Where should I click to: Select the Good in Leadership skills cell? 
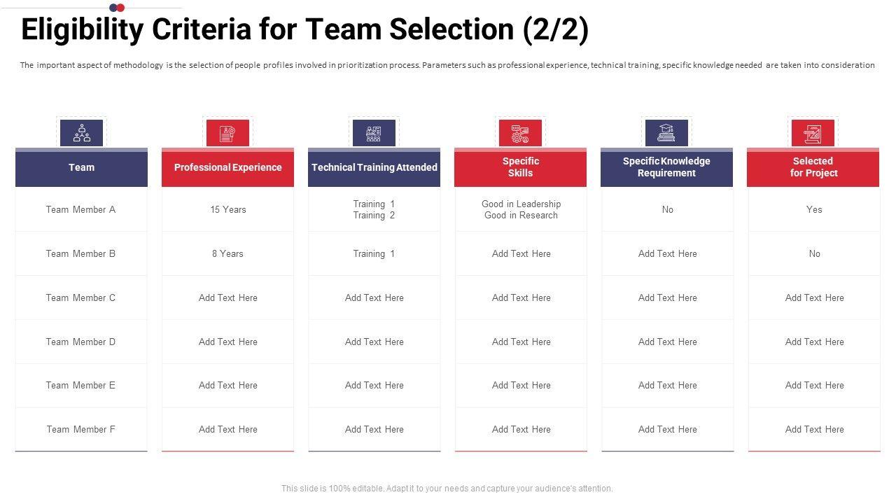[x=521, y=209]
